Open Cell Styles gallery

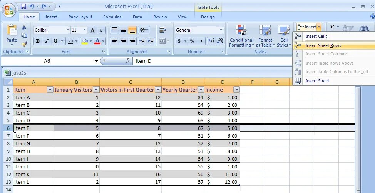[284, 36]
